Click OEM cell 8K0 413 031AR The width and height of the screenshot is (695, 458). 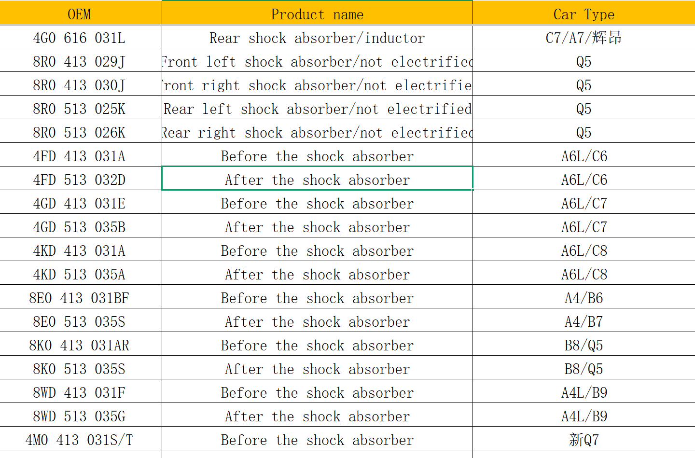click(x=80, y=345)
